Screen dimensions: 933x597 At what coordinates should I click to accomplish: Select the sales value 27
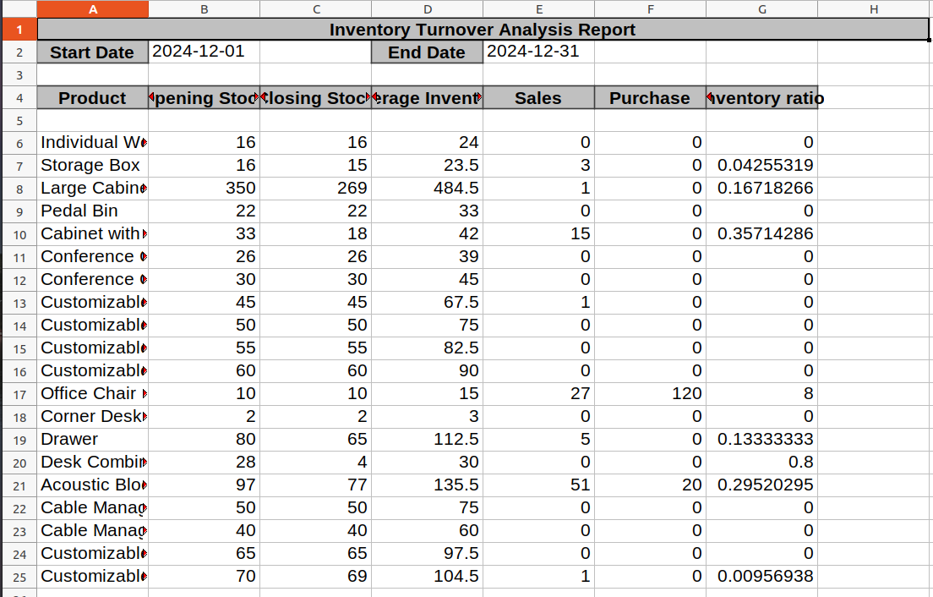(x=538, y=394)
